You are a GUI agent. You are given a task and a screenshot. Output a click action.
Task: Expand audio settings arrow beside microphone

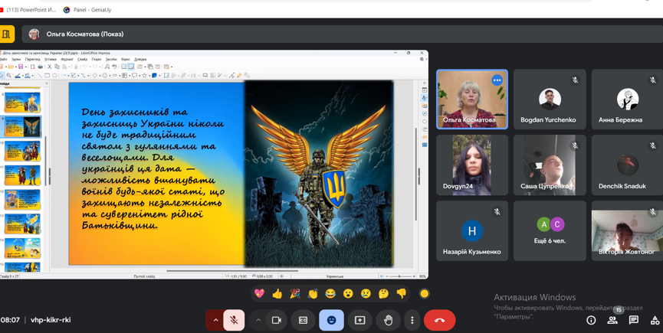215,320
